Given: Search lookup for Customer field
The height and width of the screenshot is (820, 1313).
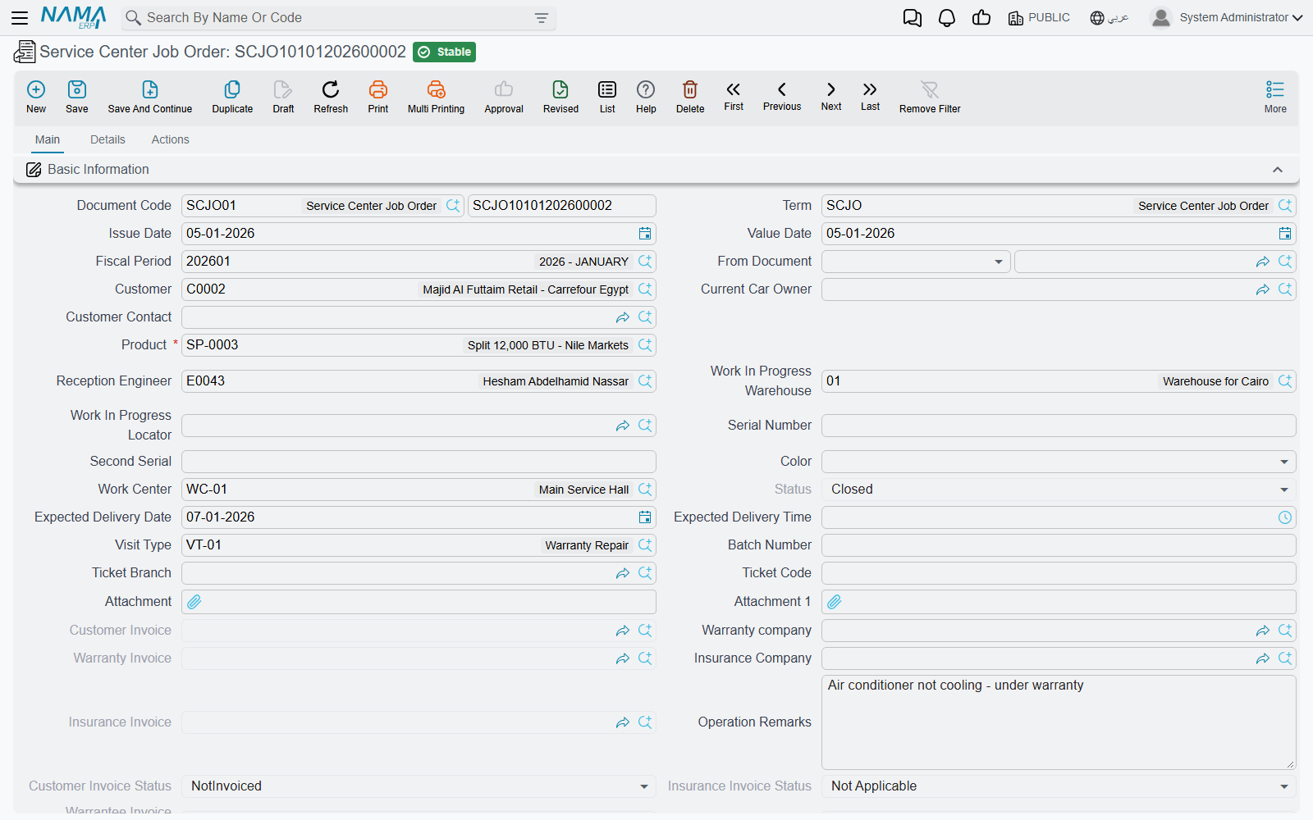Looking at the screenshot, I should point(645,289).
